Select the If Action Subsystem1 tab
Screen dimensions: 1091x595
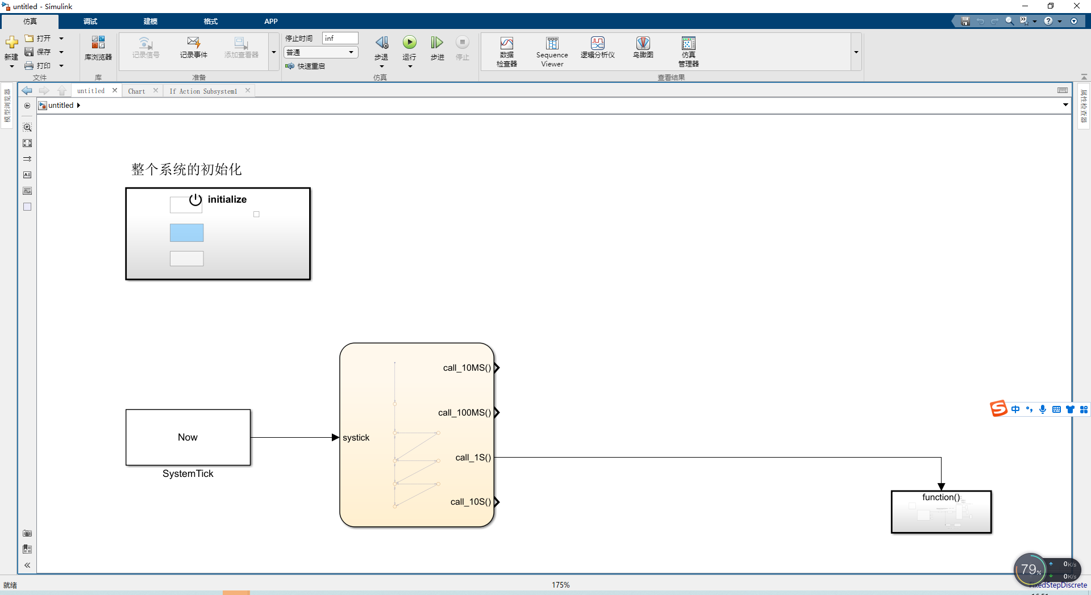point(203,91)
